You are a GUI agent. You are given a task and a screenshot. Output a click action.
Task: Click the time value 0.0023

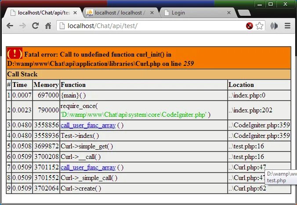coord(22,110)
